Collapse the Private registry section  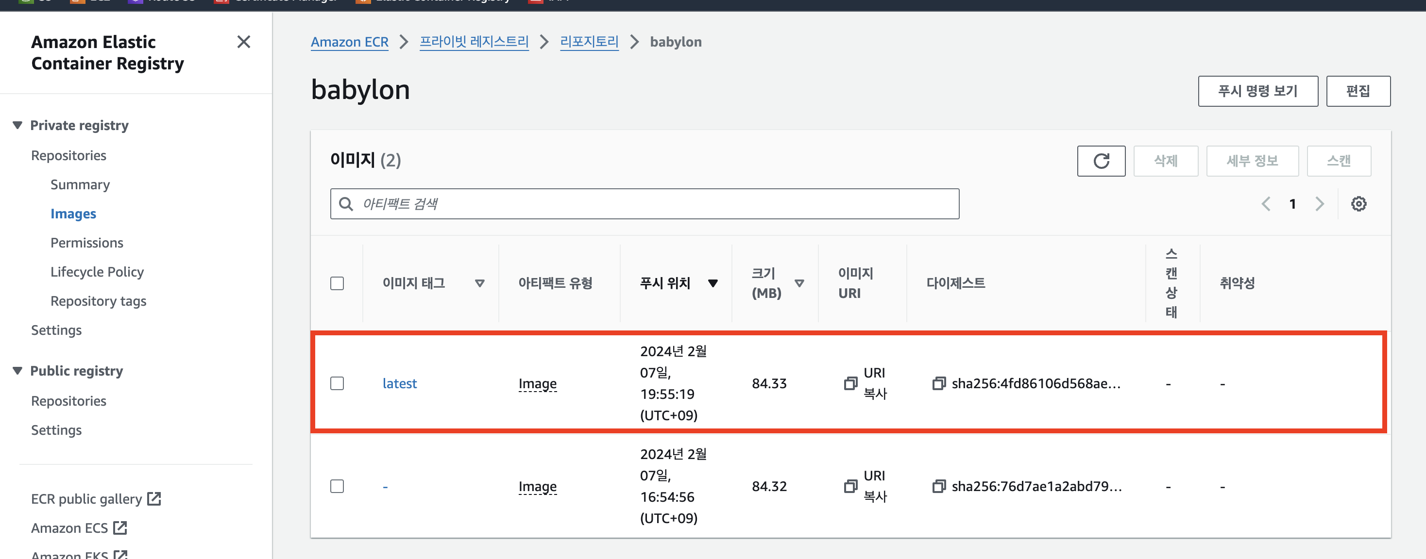tap(17, 126)
